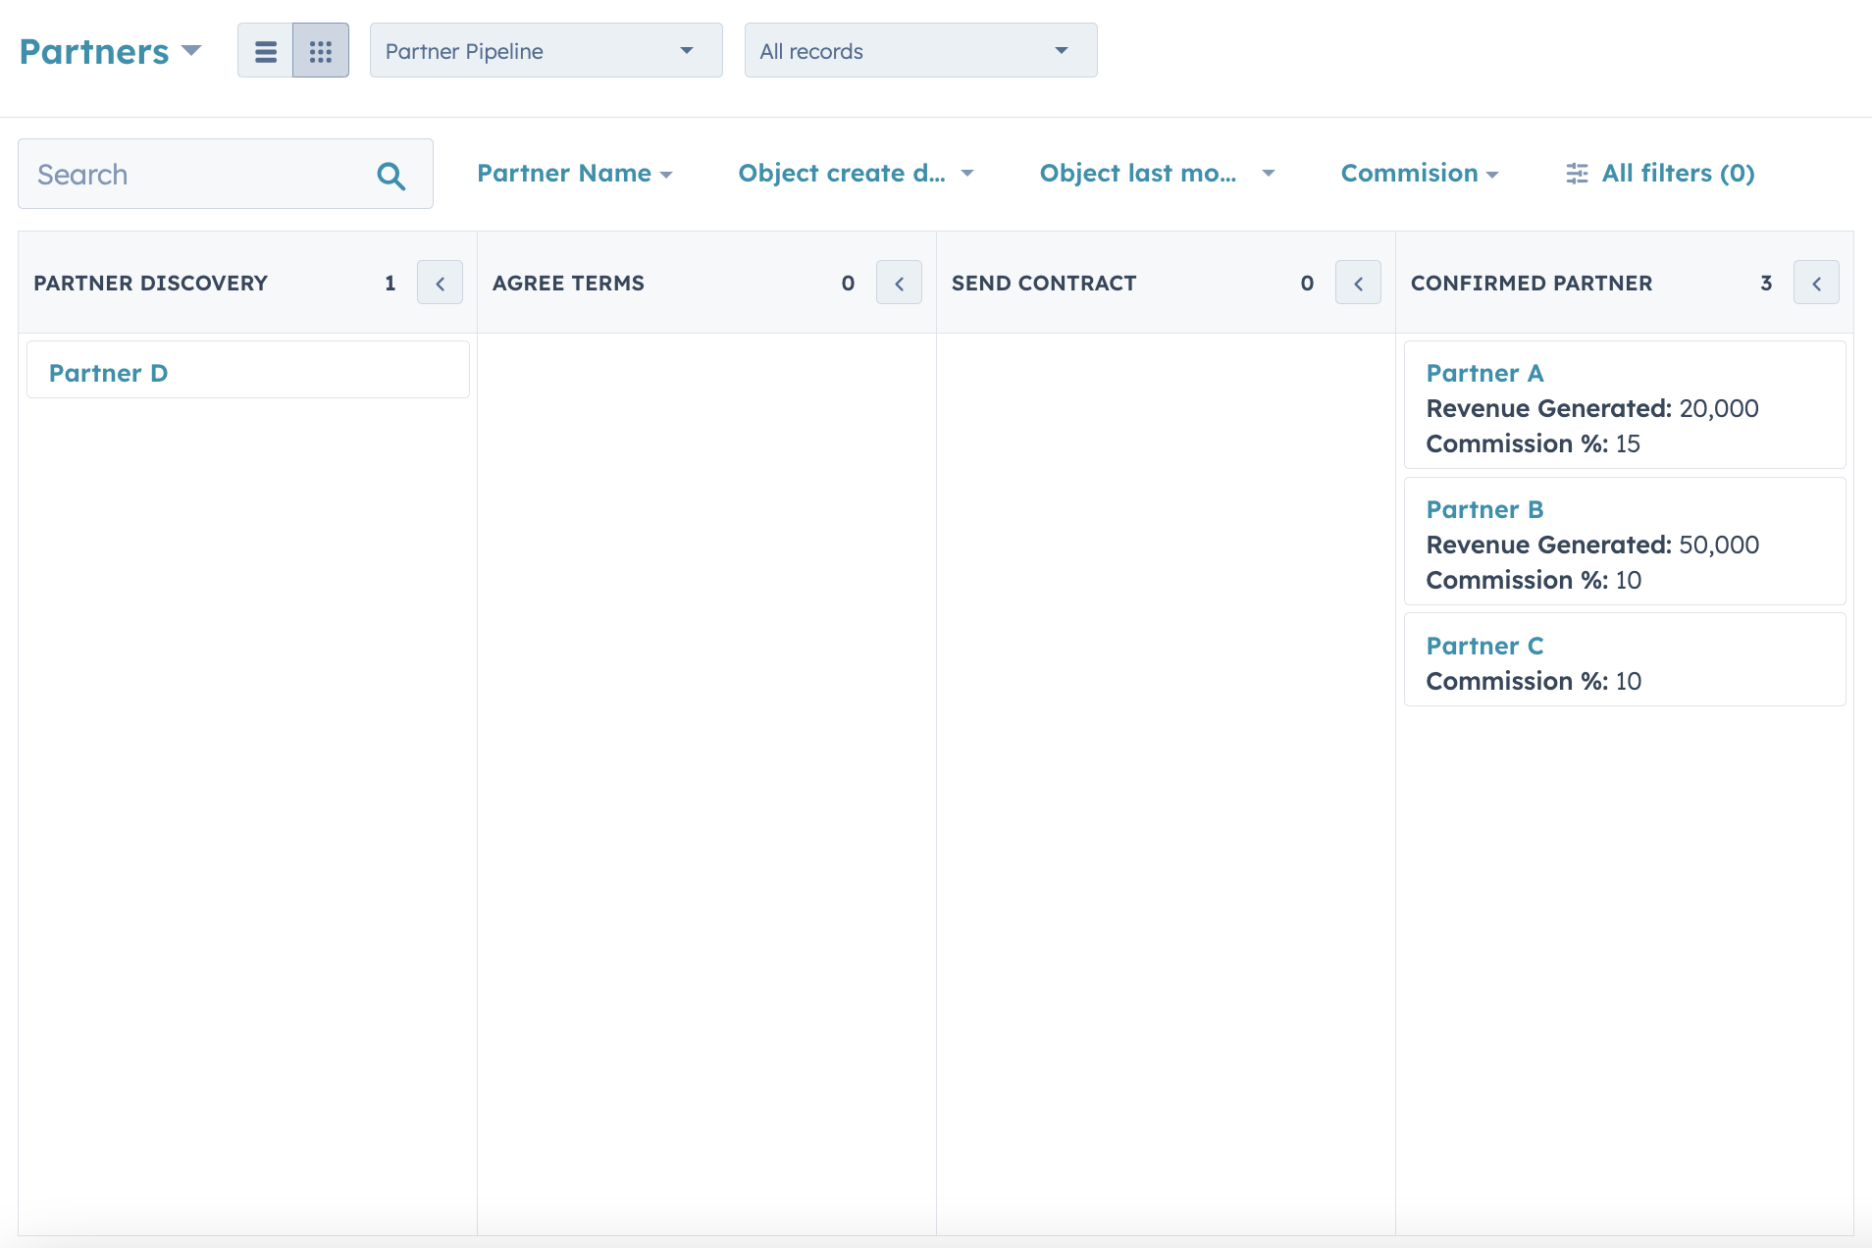
Task: Open the Object create date filter
Action: (855, 174)
